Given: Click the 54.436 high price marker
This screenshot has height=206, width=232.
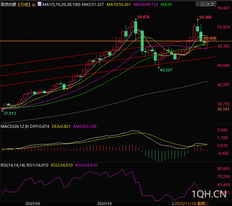Looking at the screenshot, I should click(143, 17).
